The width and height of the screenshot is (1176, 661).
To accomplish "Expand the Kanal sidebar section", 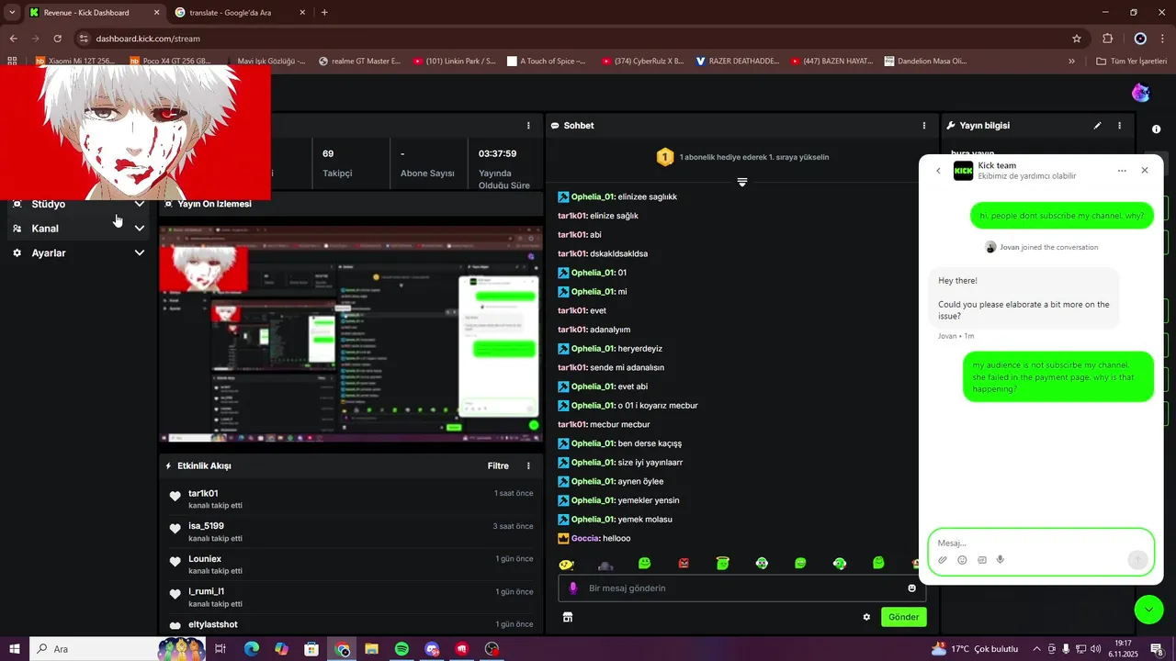I will (79, 229).
